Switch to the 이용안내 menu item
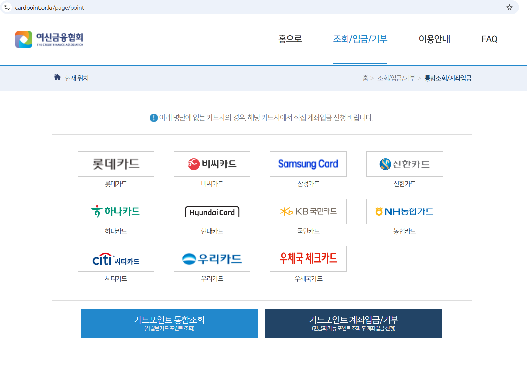The width and height of the screenshot is (527, 391). pos(434,39)
